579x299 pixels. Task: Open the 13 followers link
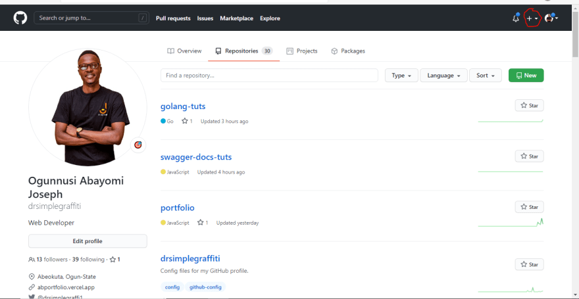point(49,260)
